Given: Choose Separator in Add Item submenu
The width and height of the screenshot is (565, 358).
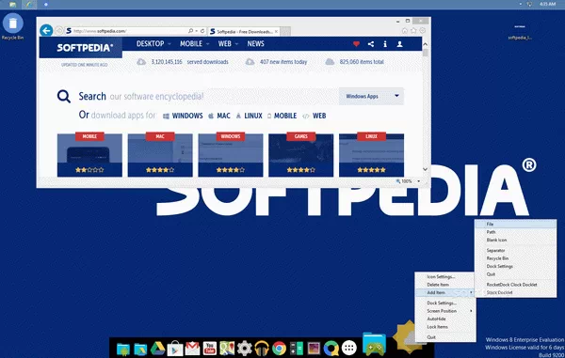Looking at the screenshot, I should 516,250.
